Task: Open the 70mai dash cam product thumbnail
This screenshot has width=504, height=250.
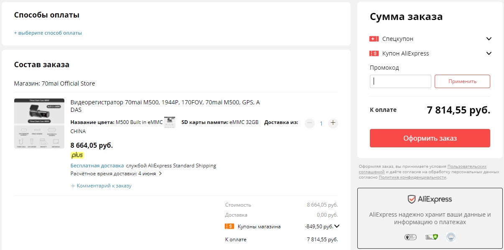Action: pyautogui.click(x=39, y=124)
